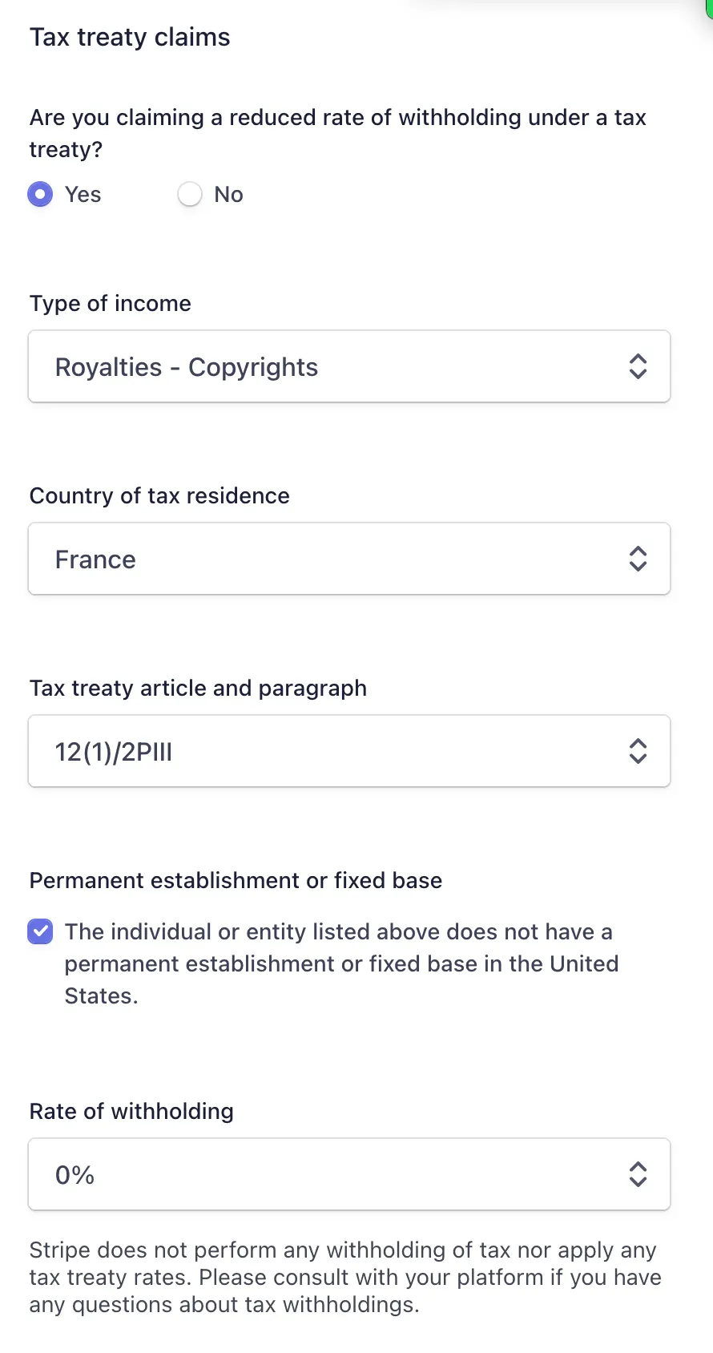Click the up-down arrows in Tax treaty article

point(638,751)
